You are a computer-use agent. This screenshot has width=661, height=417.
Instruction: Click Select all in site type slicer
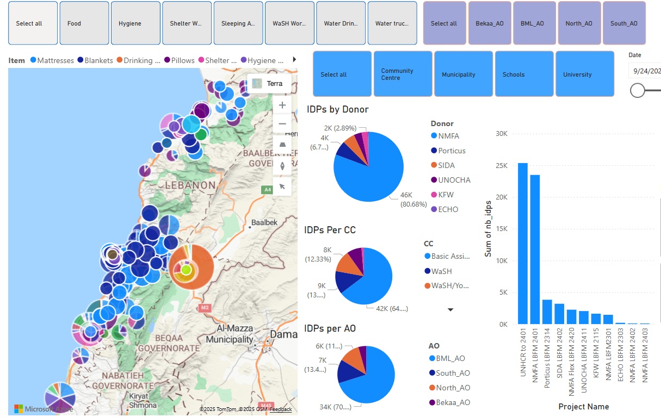tap(342, 74)
